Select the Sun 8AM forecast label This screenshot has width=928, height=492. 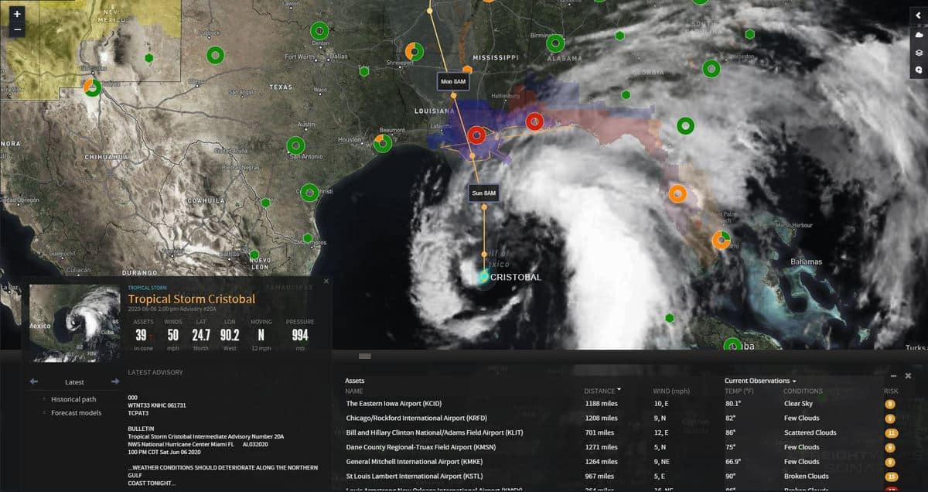[x=484, y=193]
